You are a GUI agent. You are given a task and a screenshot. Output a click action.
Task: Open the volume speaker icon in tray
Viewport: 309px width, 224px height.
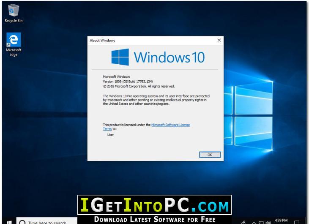(268, 223)
